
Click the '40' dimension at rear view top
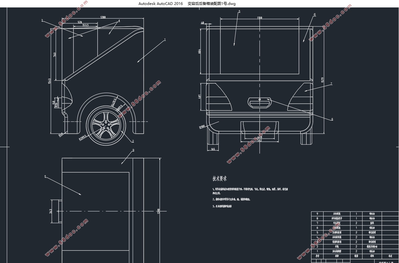[203, 23]
